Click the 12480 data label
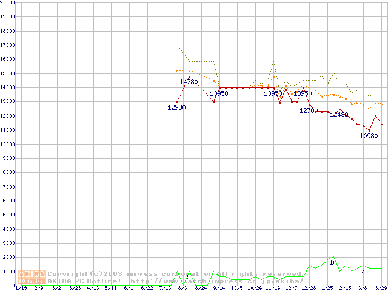The width and height of the screenshot is (388, 291). (339, 115)
